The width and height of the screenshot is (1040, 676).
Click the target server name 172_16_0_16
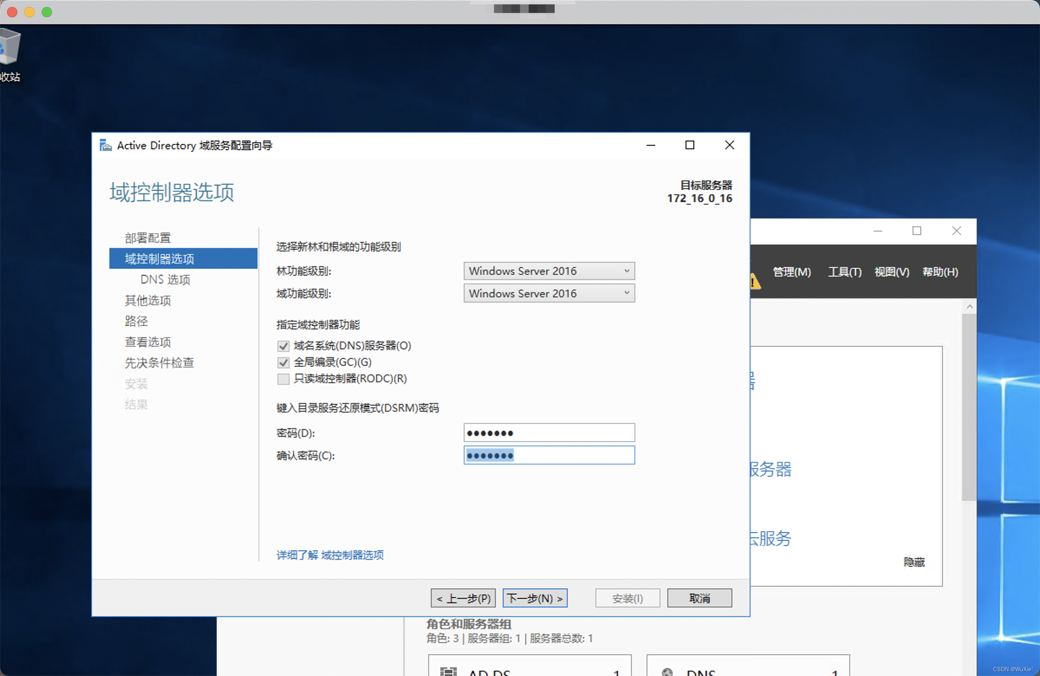699,198
